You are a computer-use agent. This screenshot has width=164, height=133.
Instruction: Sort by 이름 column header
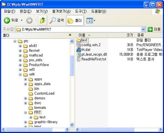click(x=91, y=35)
